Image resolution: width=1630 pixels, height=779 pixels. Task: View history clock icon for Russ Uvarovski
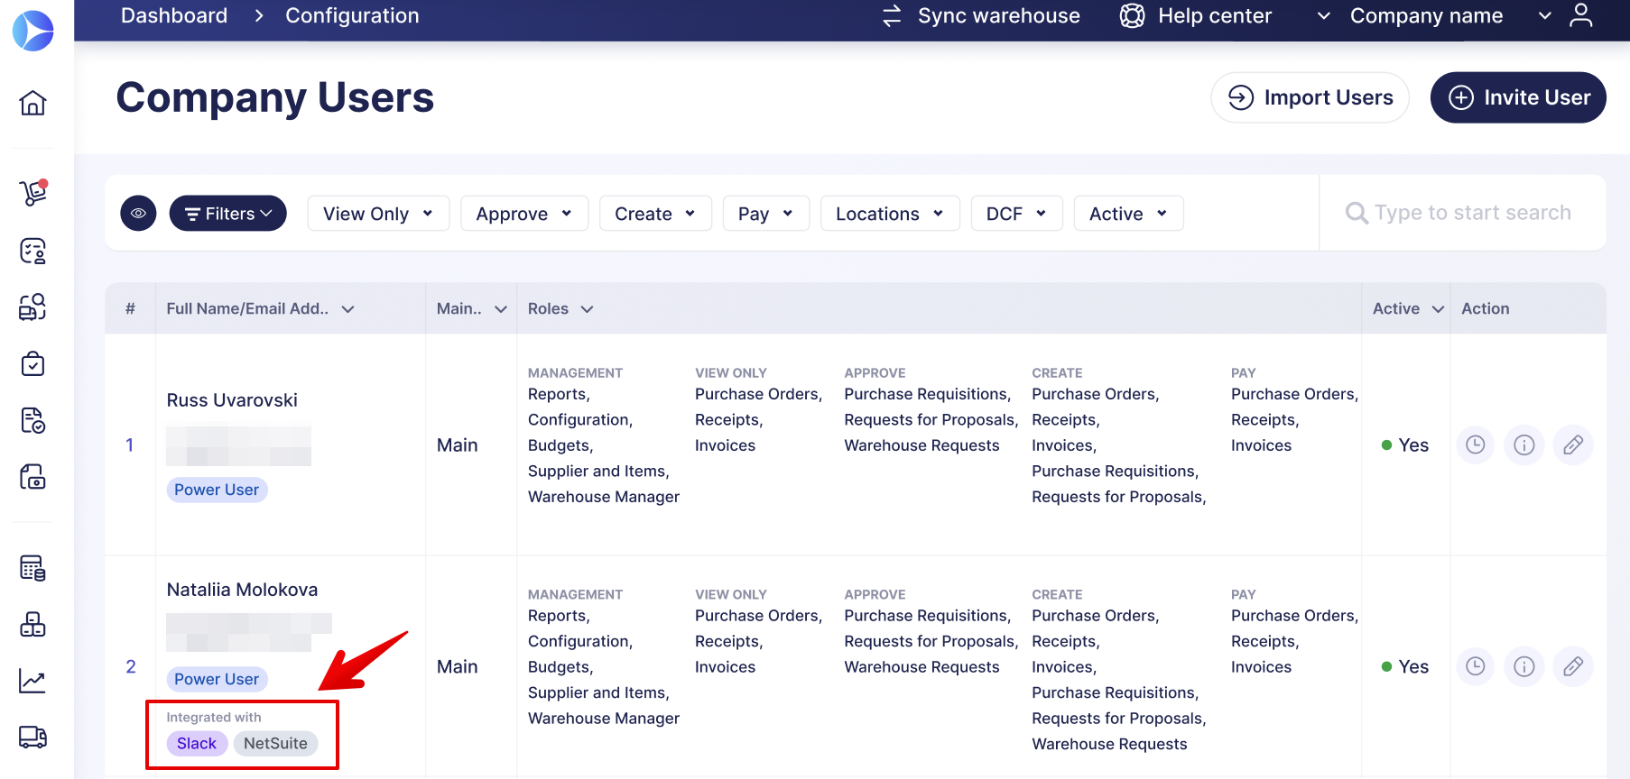coord(1475,444)
